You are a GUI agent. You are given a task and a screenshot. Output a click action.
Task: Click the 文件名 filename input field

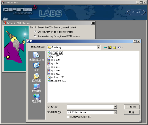point(90,107)
